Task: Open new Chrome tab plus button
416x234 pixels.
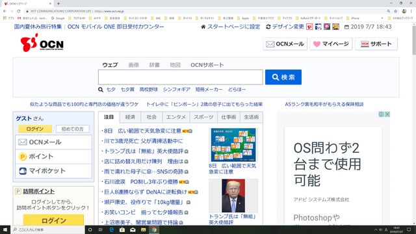Action: [x=58, y=3]
